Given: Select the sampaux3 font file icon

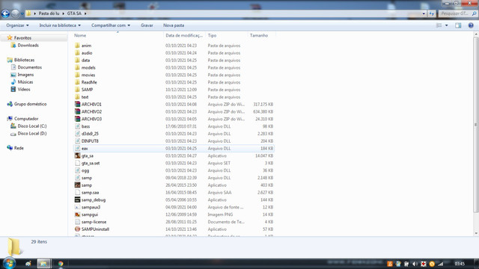Looking at the screenshot, I should (x=77, y=207).
